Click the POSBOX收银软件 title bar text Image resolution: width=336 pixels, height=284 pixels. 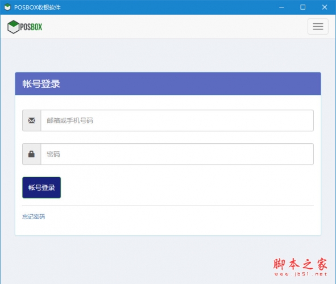click(38, 7)
